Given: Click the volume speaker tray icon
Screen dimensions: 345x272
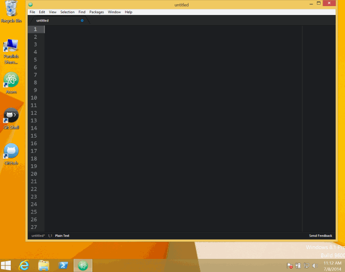Looking at the screenshot, I should point(315,266).
